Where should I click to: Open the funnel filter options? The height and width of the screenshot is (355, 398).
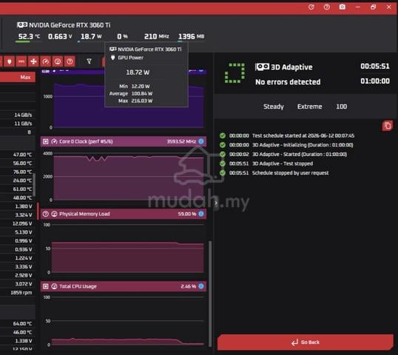pos(89,61)
